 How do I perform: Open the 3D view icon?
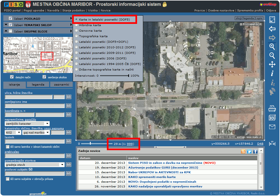pos(272,118)
